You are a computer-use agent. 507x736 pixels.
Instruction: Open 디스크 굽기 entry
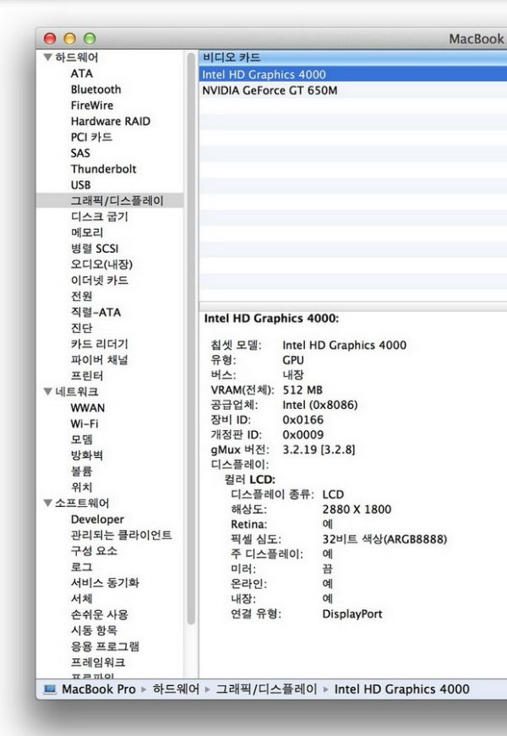pyautogui.click(x=99, y=216)
